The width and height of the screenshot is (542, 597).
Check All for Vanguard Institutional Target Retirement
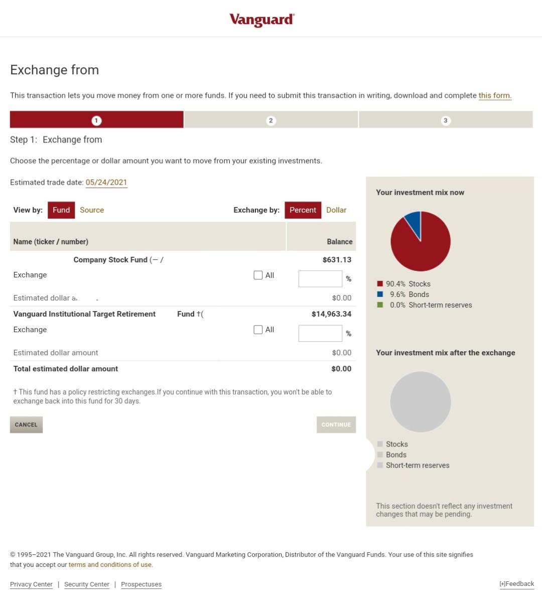(258, 330)
